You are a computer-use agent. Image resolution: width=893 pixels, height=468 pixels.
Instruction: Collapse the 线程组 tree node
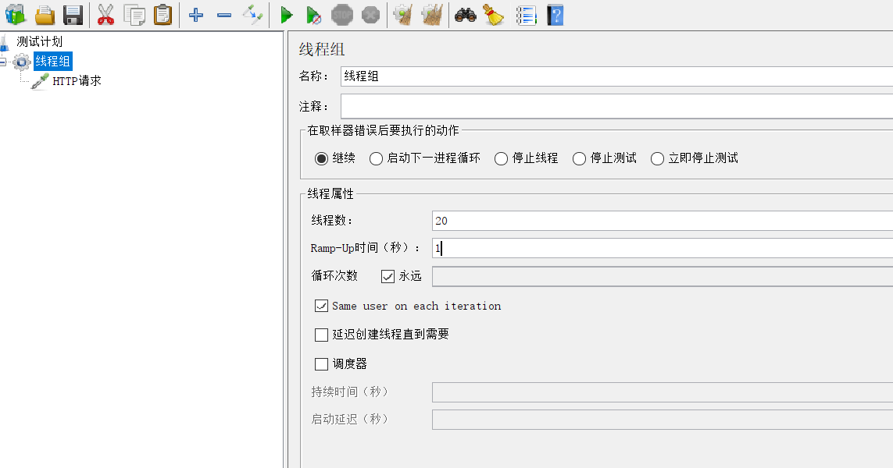(x=3, y=62)
